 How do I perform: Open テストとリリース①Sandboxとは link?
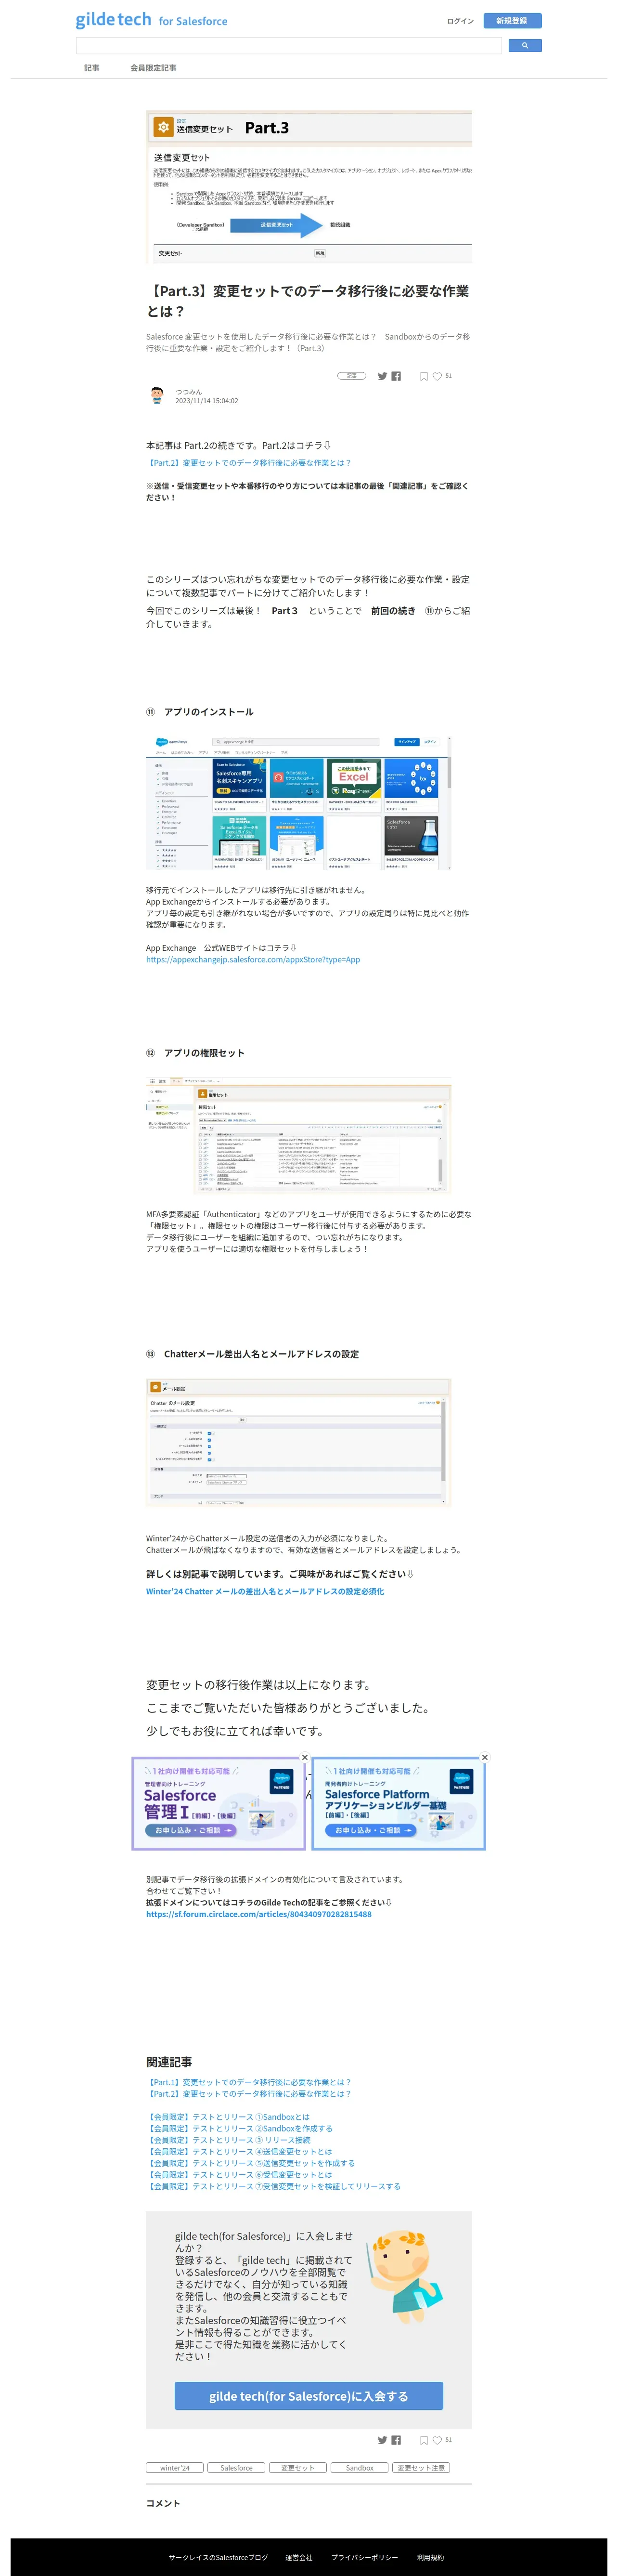(x=228, y=2117)
